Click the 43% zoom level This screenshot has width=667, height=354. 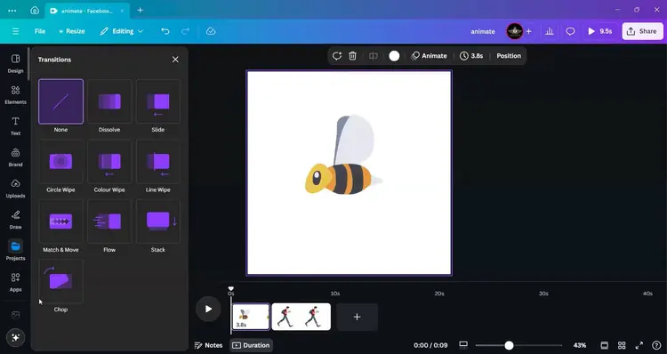click(x=580, y=345)
